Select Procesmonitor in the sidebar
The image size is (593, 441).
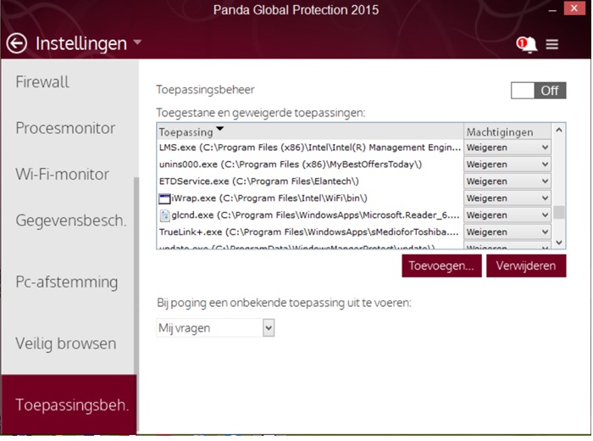[x=65, y=128]
